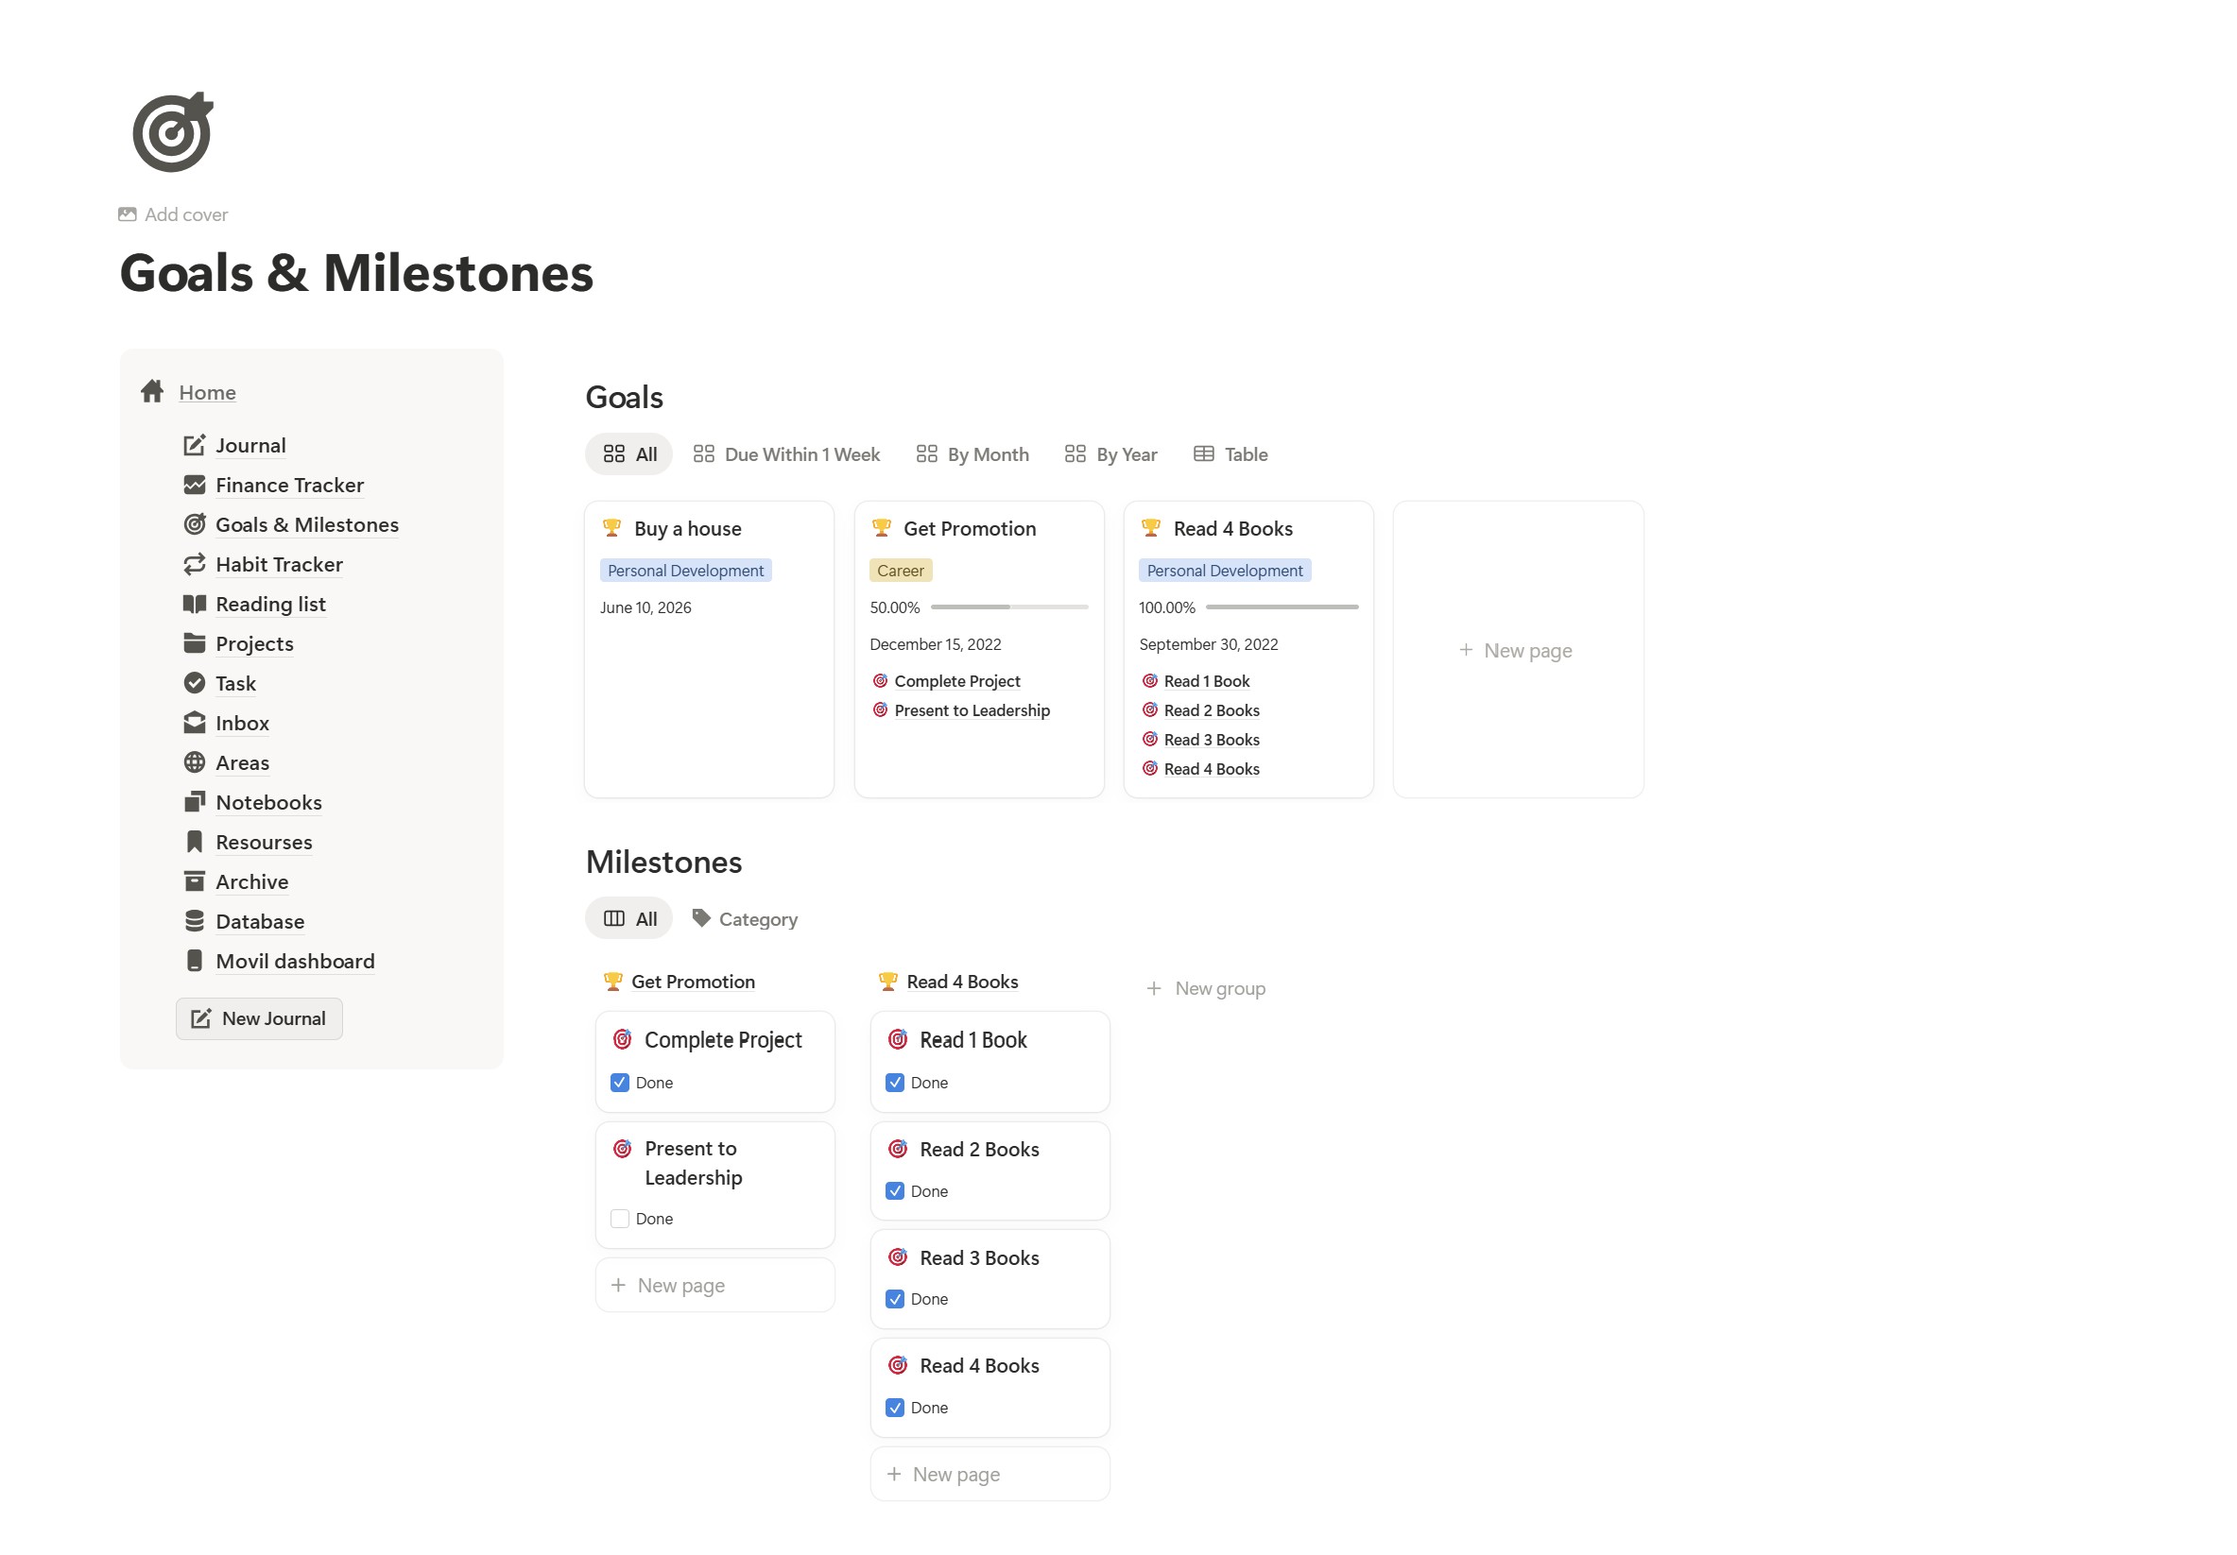Switch to the By Month view
This screenshot has width=2237, height=1555.
tap(972, 453)
